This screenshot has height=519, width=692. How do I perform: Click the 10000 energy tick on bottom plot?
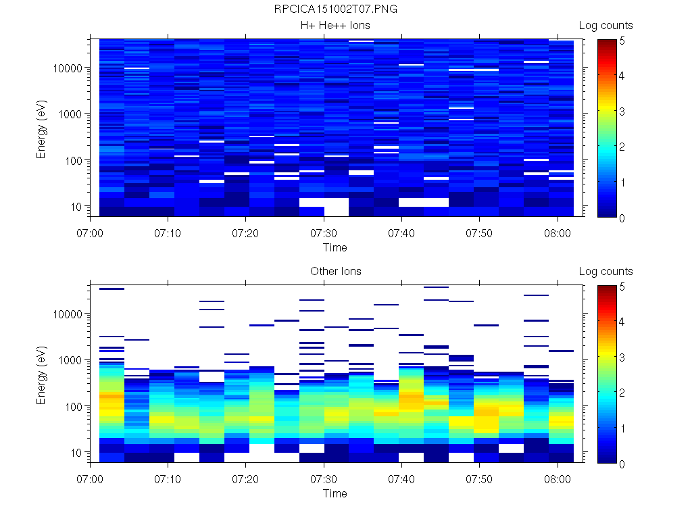coord(68,314)
